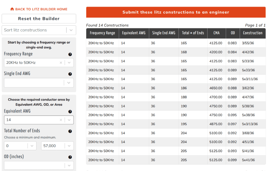
Task: Submit these litz constructions to an engineer
Action: point(176,12)
